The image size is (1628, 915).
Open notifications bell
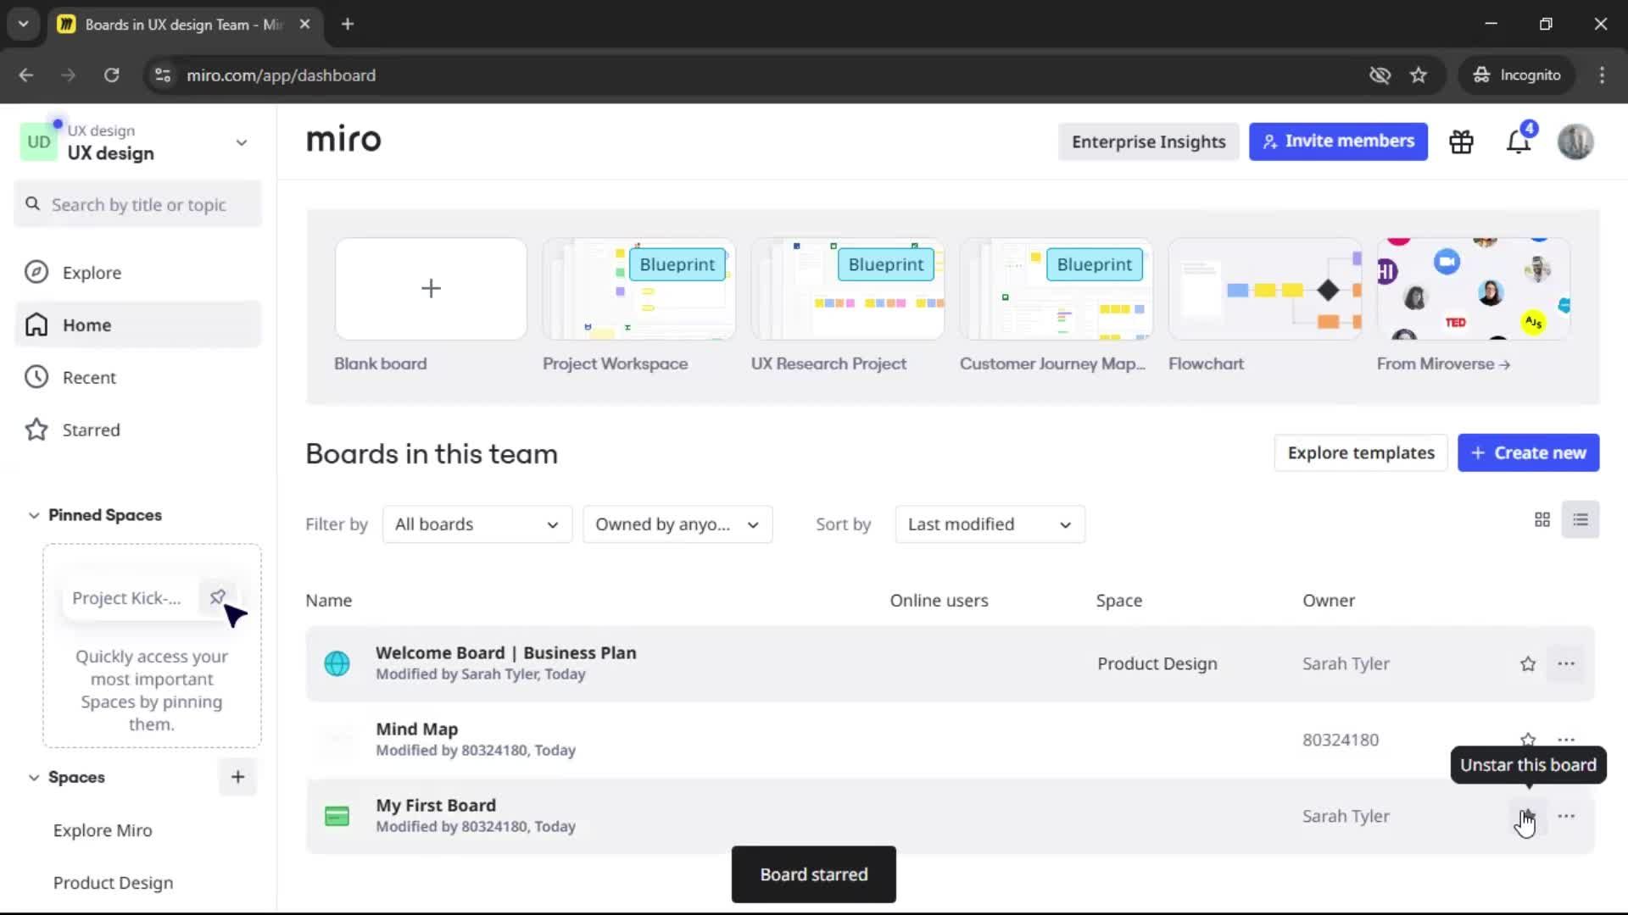click(1519, 141)
